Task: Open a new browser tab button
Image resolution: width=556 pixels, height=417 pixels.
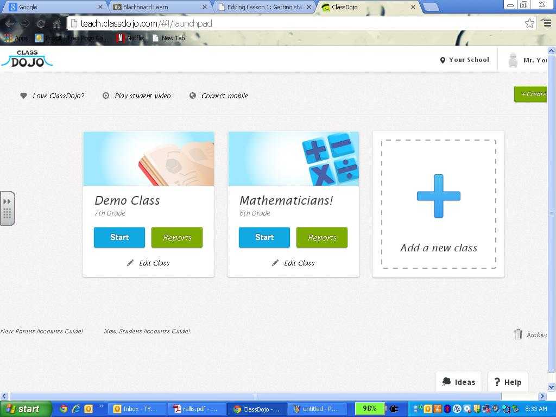Action: (431, 7)
